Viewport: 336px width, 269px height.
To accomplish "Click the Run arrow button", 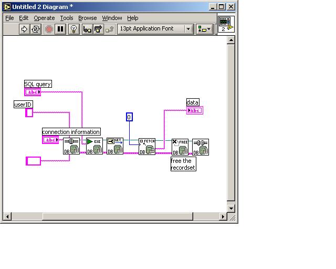I will pyautogui.click(x=24, y=29).
